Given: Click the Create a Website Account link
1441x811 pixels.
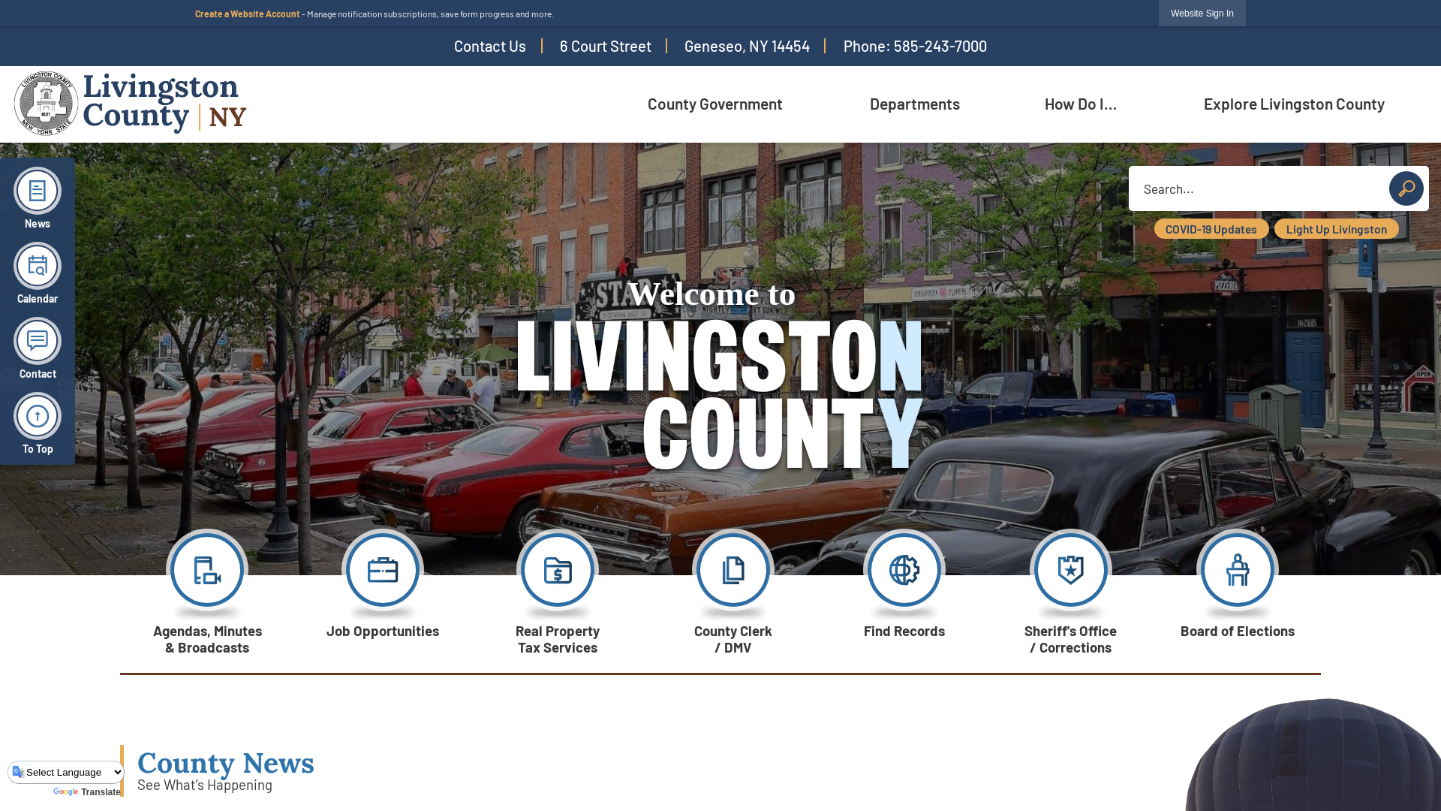Looking at the screenshot, I should [247, 14].
